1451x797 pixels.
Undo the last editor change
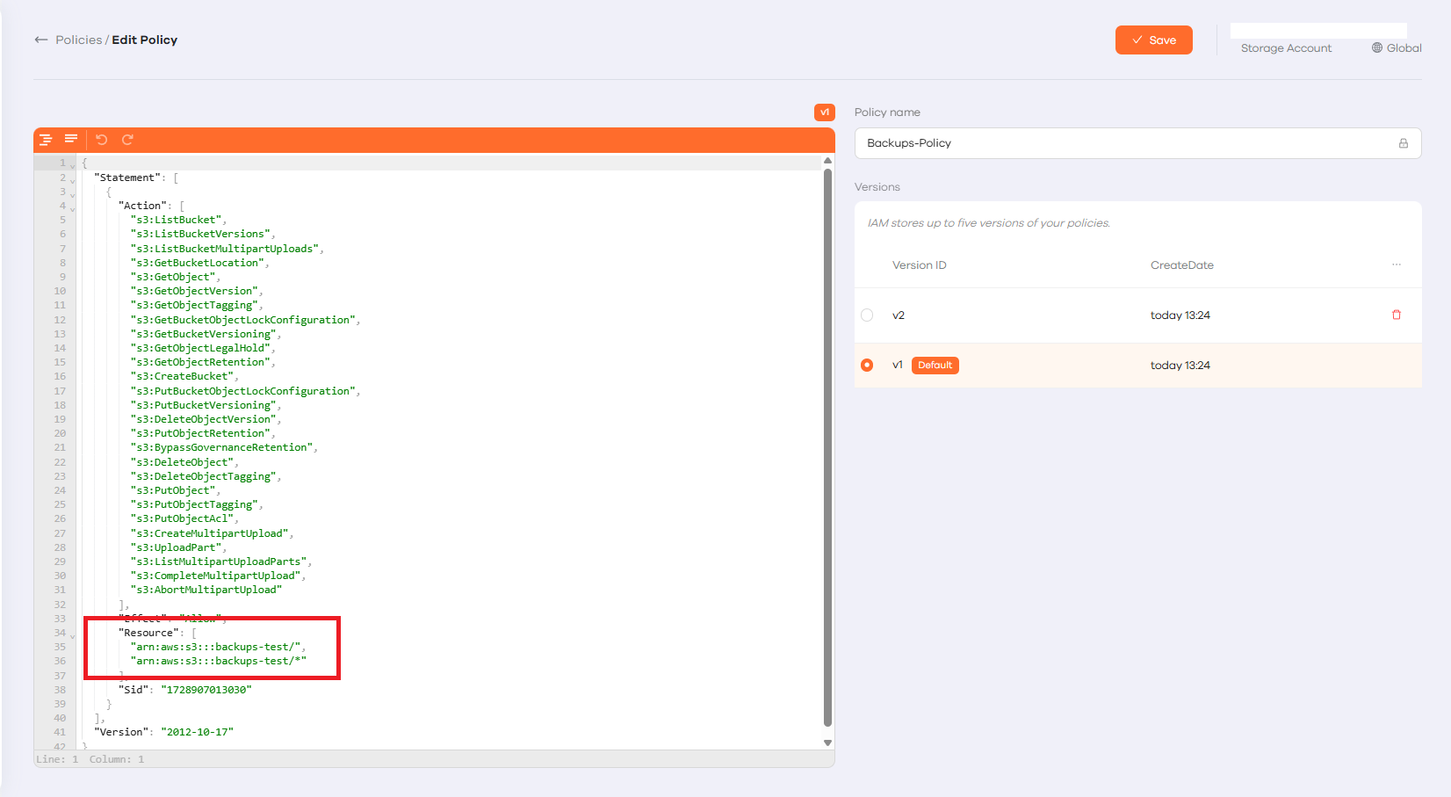click(102, 140)
